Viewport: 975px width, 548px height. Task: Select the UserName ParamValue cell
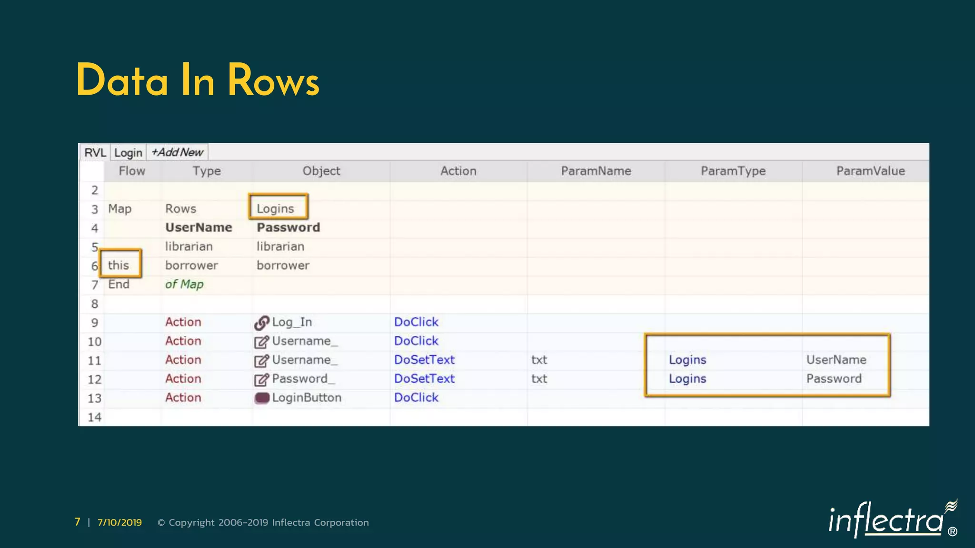point(836,360)
